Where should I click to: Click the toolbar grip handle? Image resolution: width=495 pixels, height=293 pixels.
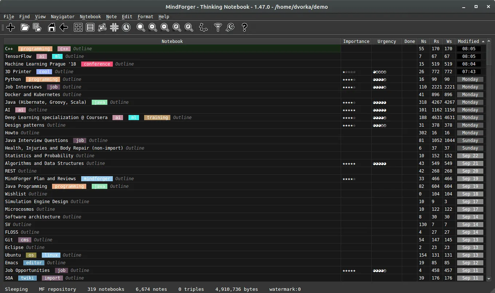click(x=3, y=27)
